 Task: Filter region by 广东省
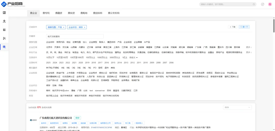pos(198,47)
